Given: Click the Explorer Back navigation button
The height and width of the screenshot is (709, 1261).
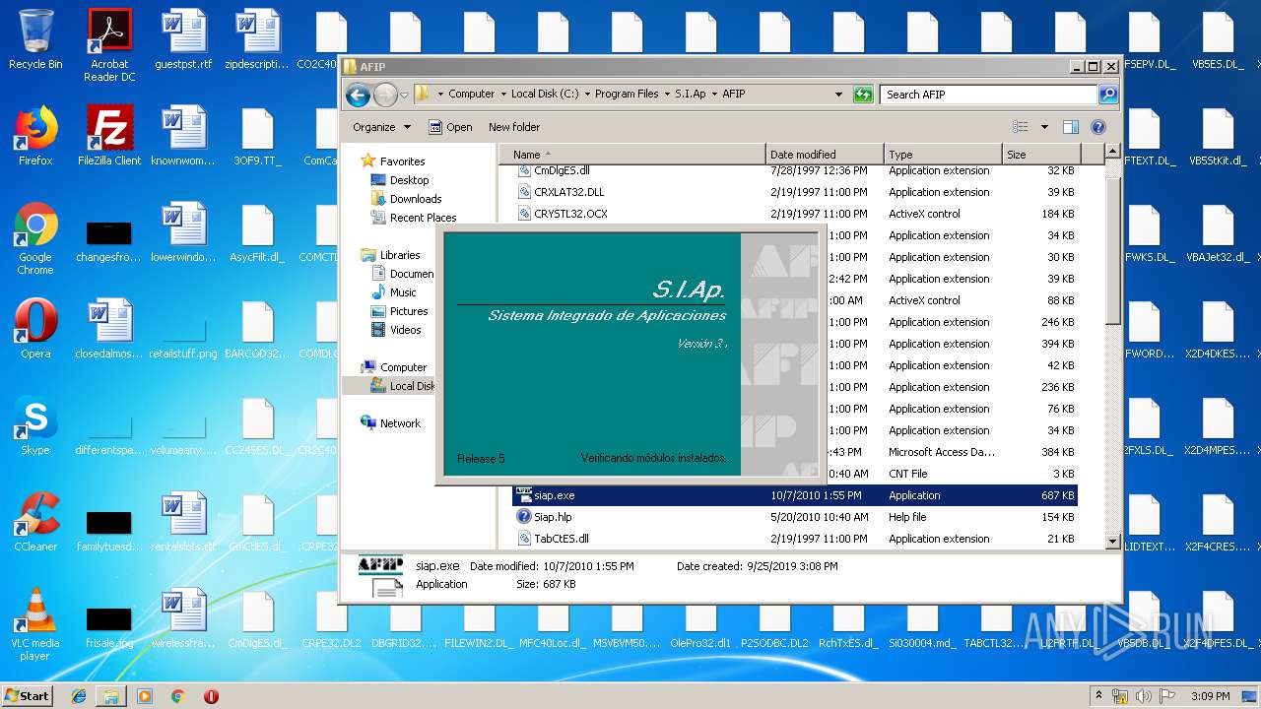Looking at the screenshot, I should 358,95.
